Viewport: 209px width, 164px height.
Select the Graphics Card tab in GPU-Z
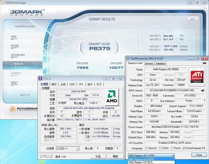click(135, 63)
